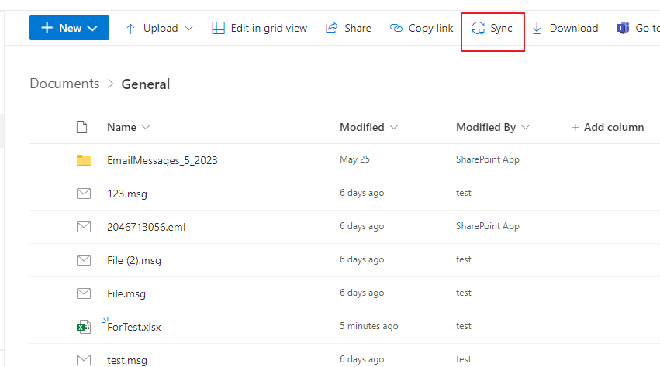Open 2046713056.eml file

pyautogui.click(x=146, y=227)
